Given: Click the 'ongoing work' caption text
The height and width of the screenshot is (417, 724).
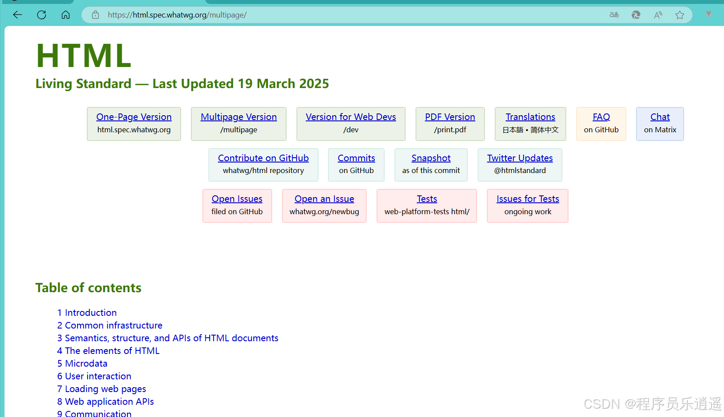Looking at the screenshot, I should (x=528, y=212).
